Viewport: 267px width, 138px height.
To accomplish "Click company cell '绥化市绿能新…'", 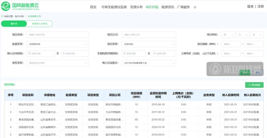I will [114, 105].
